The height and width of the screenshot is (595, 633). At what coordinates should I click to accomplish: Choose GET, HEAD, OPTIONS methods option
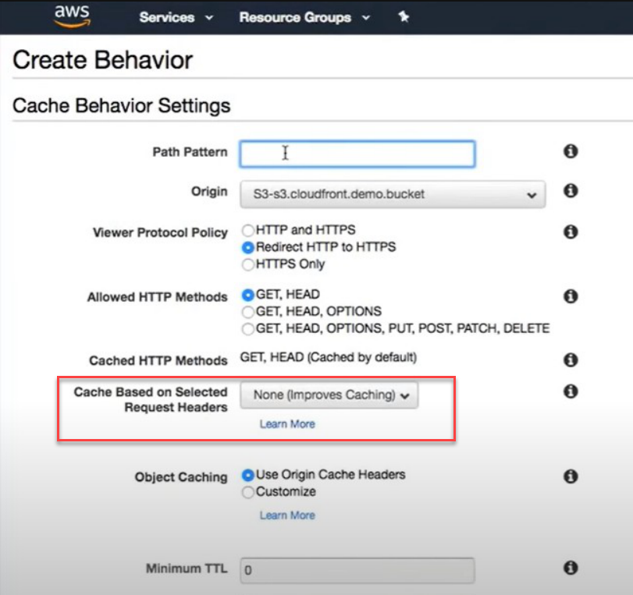coord(248,312)
